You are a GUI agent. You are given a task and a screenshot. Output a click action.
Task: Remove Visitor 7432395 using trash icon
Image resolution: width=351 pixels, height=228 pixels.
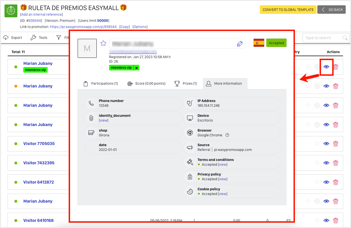point(336,163)
